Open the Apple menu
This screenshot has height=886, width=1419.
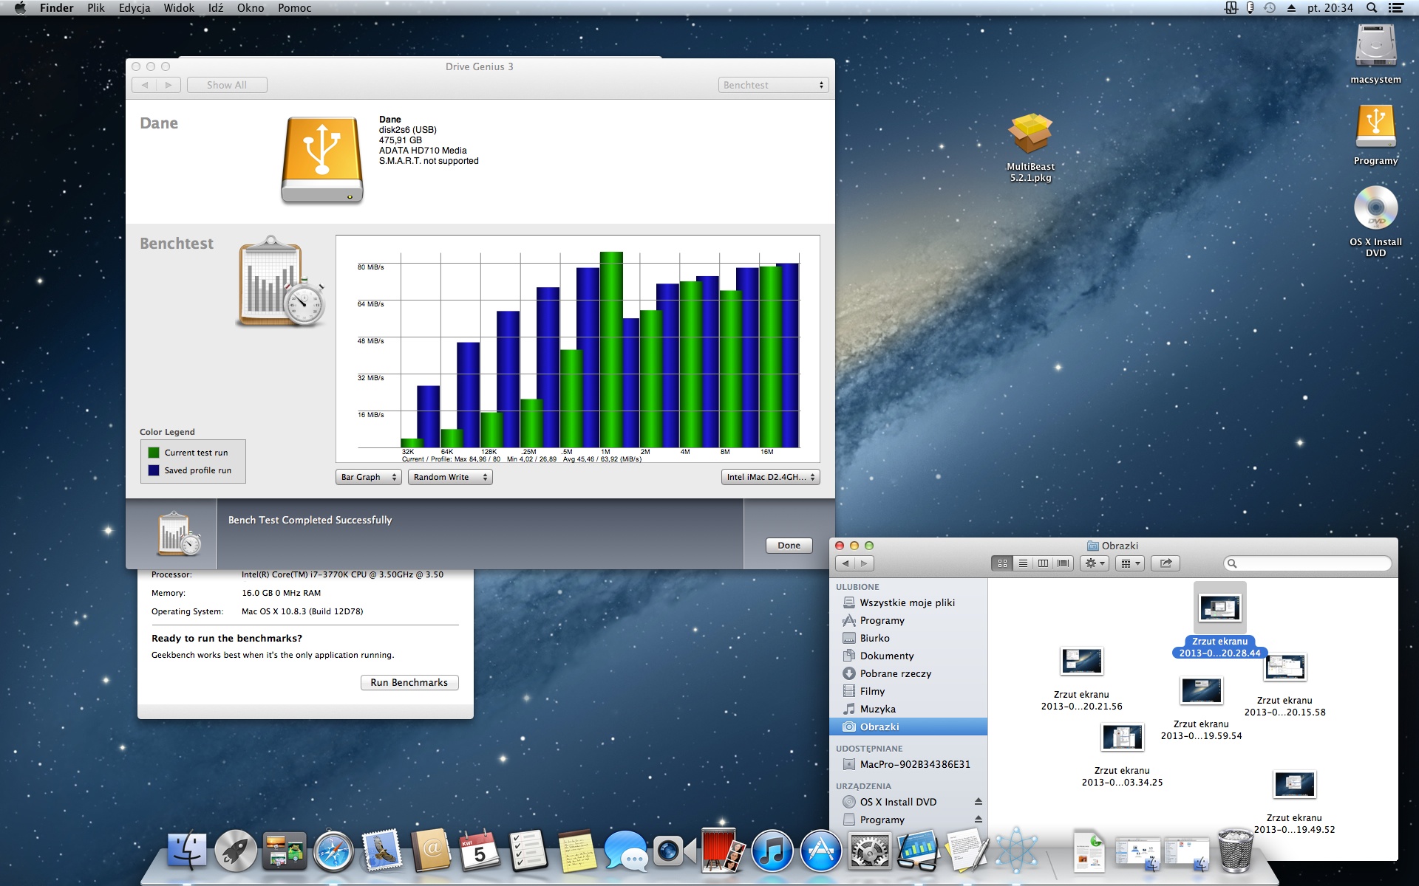click(20, 8)
